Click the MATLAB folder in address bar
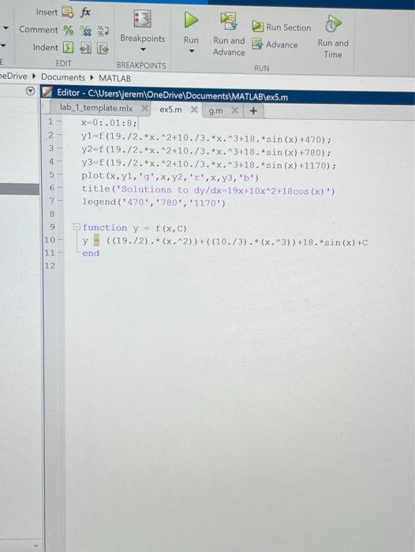This screenshot has width=415, height=552. point(114,78)
